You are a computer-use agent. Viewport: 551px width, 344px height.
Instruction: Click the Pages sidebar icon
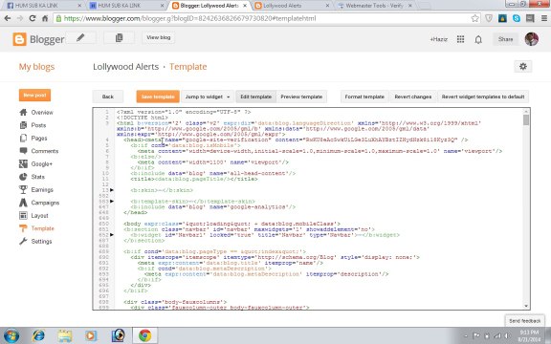[x=23, y=138]
